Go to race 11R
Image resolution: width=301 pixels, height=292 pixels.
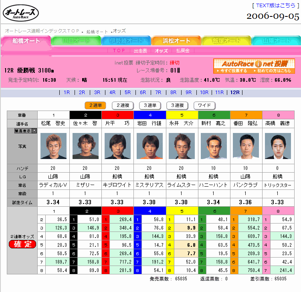(219, 93)
